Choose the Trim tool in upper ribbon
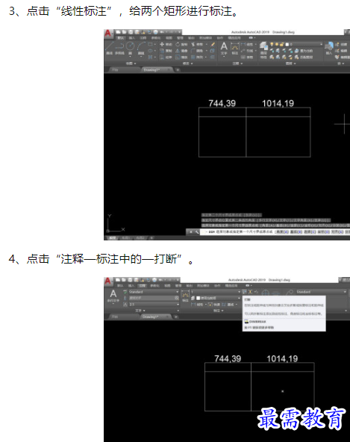 click(197, 45)
